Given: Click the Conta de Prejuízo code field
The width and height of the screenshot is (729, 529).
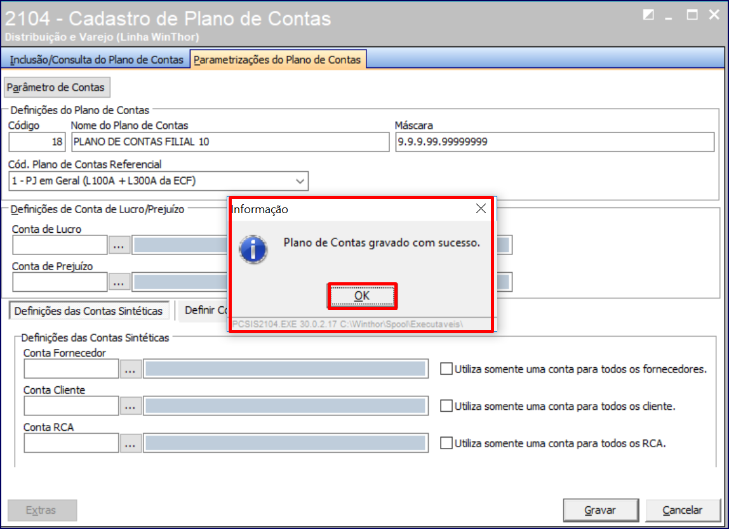Looking at the screenshot, I should [x=60, y=282].
